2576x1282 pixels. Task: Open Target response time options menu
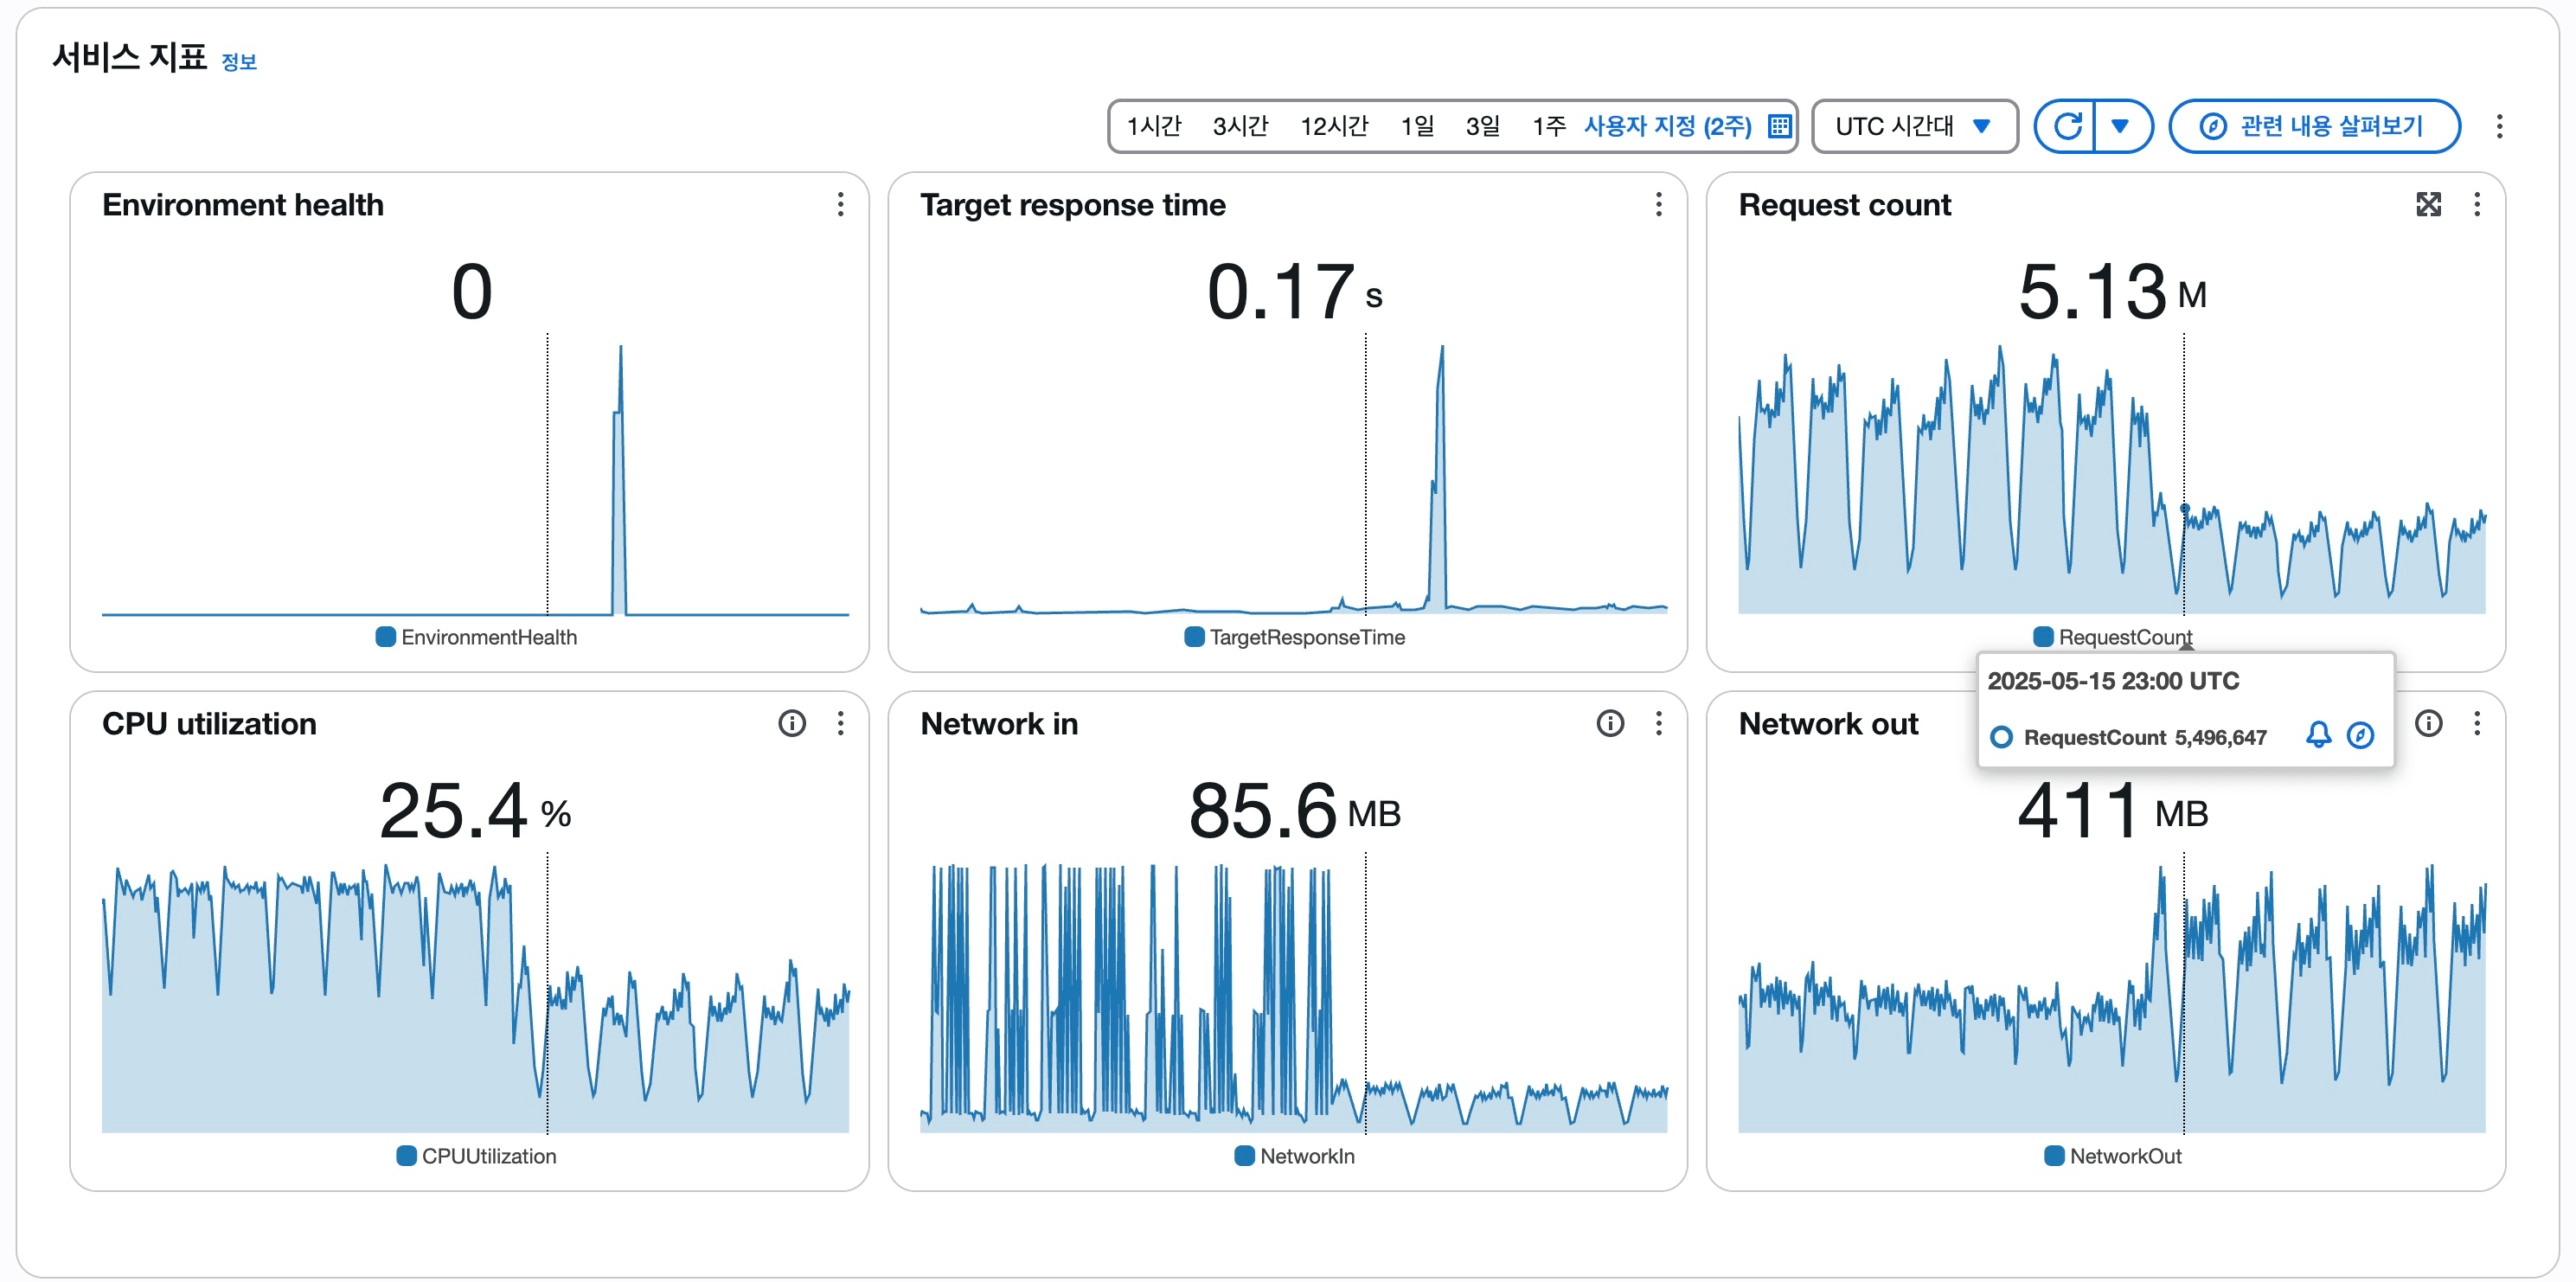1658,205
